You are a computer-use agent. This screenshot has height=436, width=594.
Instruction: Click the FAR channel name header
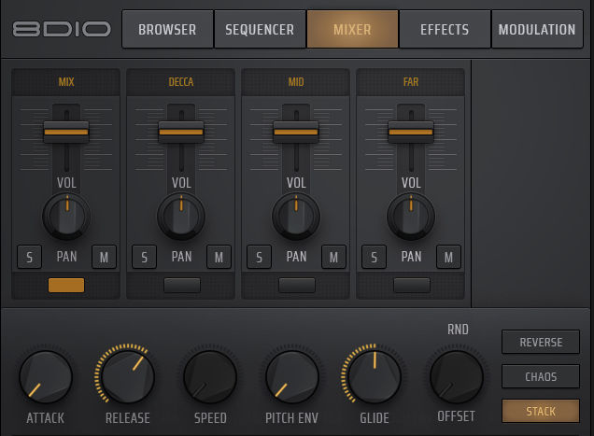[411, 82]
